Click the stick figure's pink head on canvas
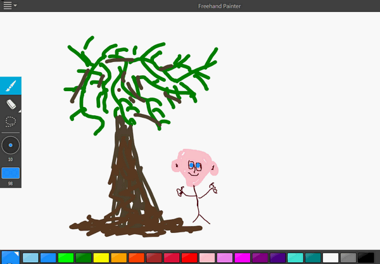The image size is (380, 264). [x=195, y=167]
